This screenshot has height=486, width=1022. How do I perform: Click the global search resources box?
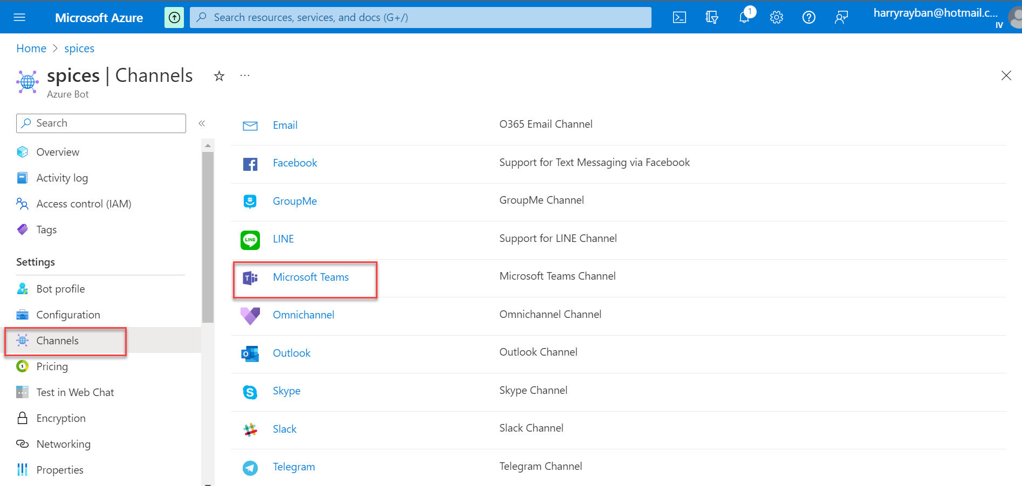[x=420, y=17]
